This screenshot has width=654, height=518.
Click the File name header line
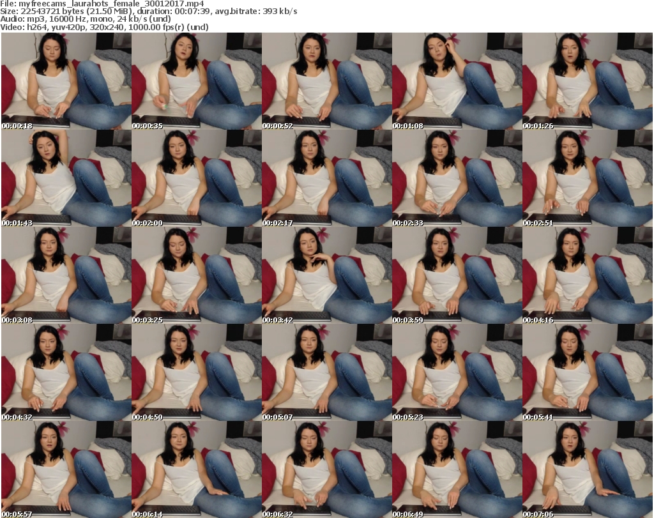click(x=102, y=4)
